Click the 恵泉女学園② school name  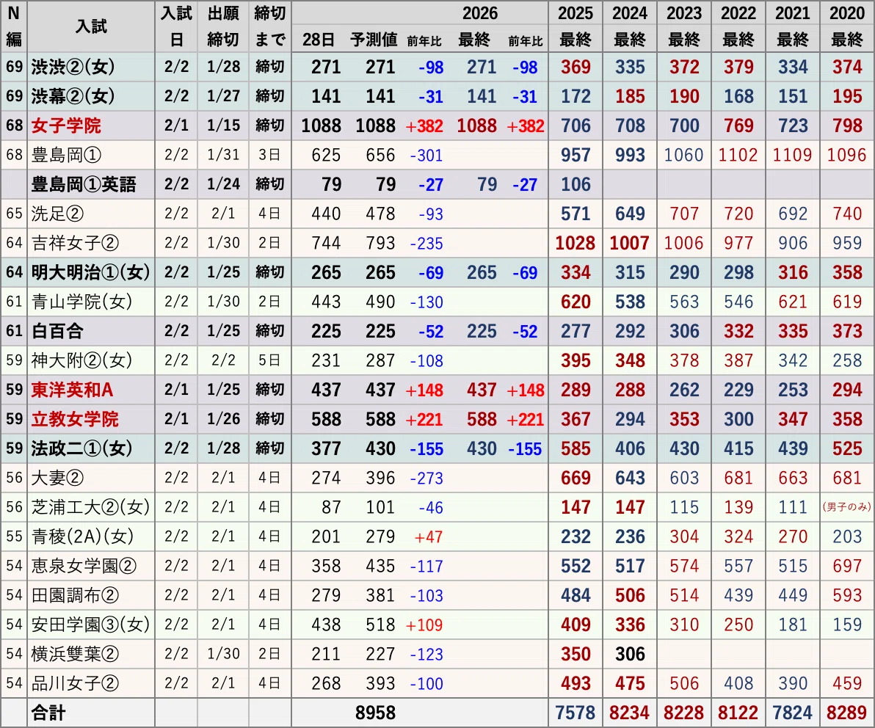pos(84,567)
